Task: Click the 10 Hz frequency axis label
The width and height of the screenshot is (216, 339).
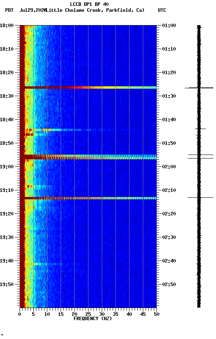Action: pyautogui.click(x=47, y=315)
